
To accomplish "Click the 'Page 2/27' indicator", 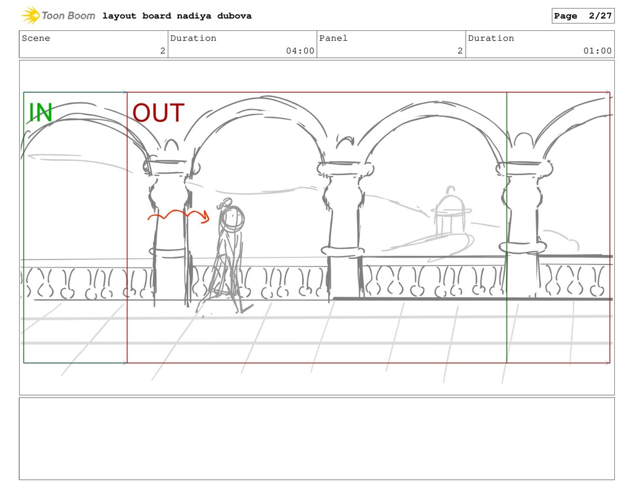I will (x=583, y=15).
